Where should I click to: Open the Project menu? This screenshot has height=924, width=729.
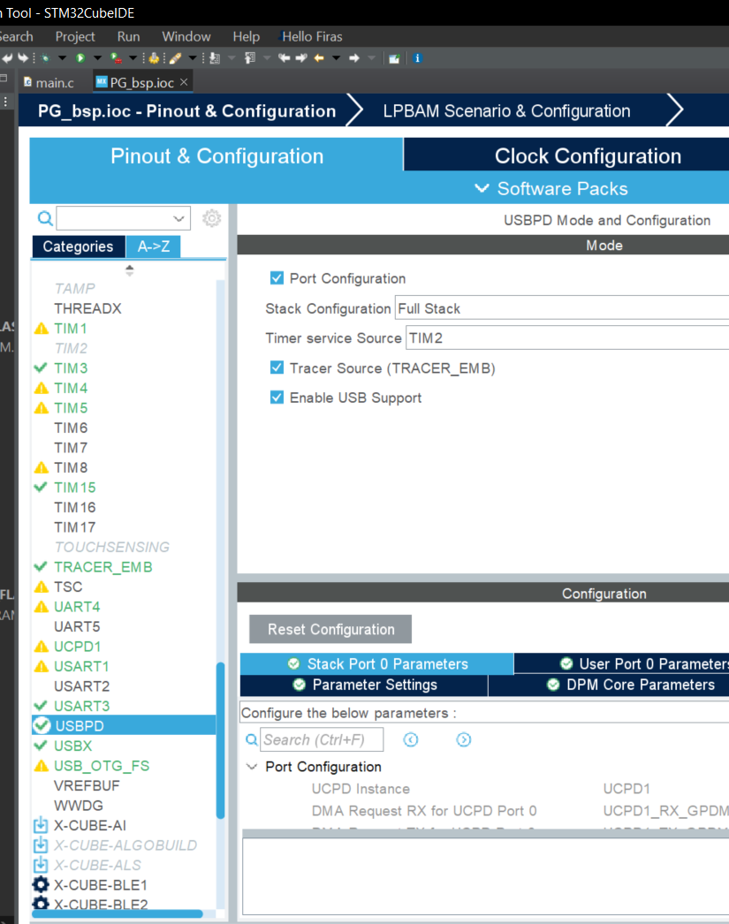[75, 36]
